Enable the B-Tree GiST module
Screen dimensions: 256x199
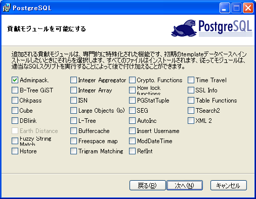[x=15, y=90]
